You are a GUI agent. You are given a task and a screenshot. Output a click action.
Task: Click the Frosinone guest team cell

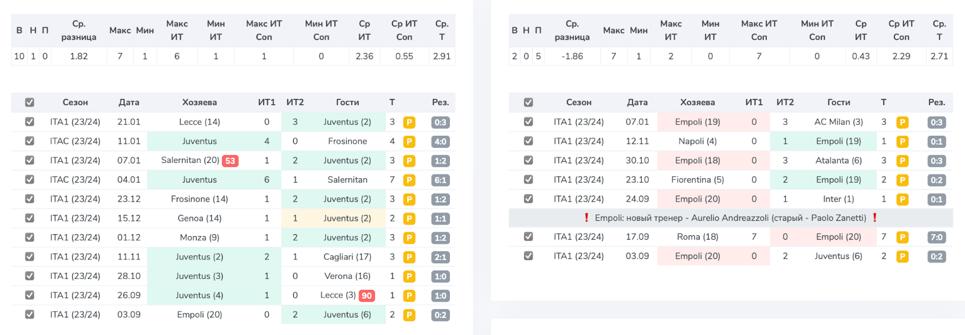[347, 141]
